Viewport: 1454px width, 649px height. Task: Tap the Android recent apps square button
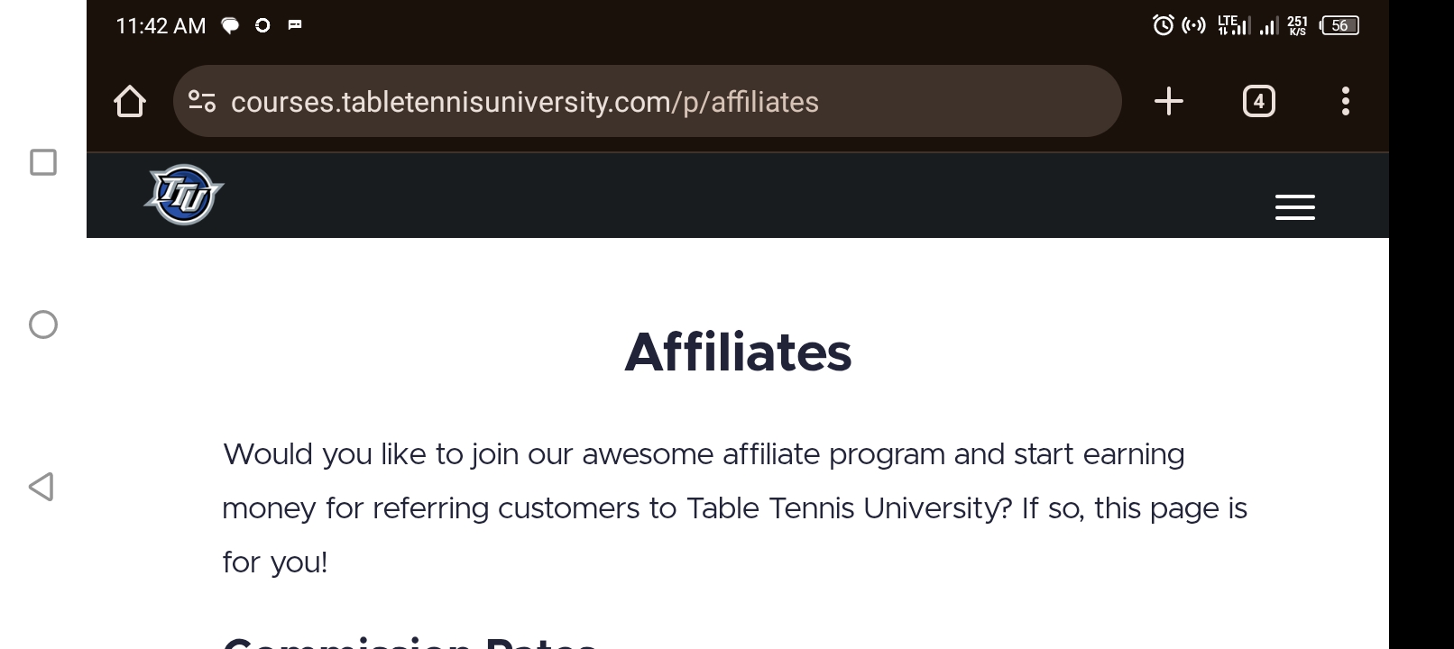click(43, 162)
